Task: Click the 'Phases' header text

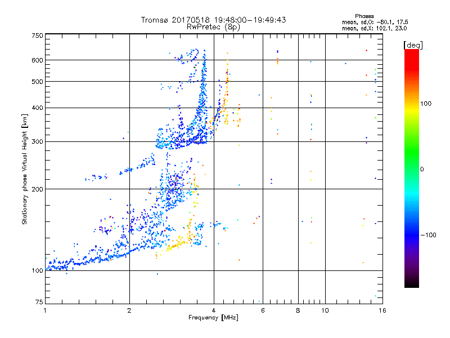Action: tap(364, 16)
